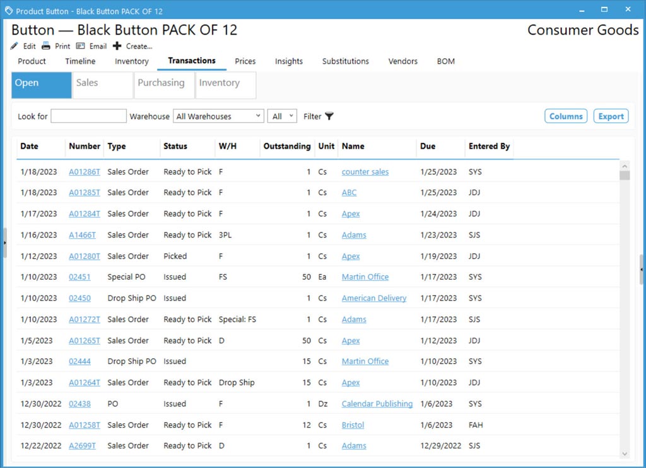The image size is (646, 468).
Task: Open the Create menu with the plus icon
Action: (115, 45)
